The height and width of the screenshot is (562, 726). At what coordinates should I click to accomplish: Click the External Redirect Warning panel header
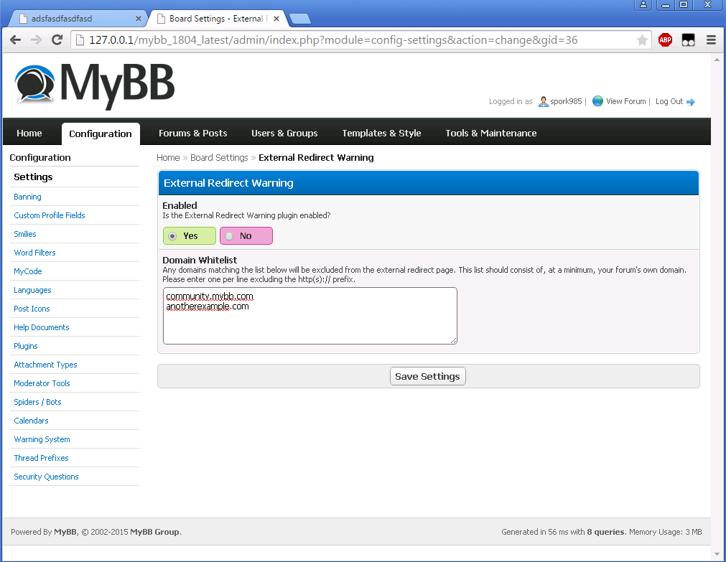428,183
